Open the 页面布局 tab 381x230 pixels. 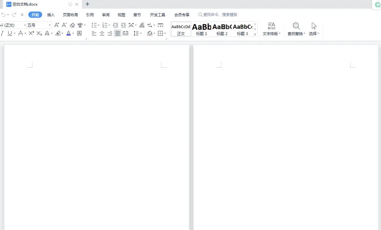pyautogui.click(x=70, y=15)
